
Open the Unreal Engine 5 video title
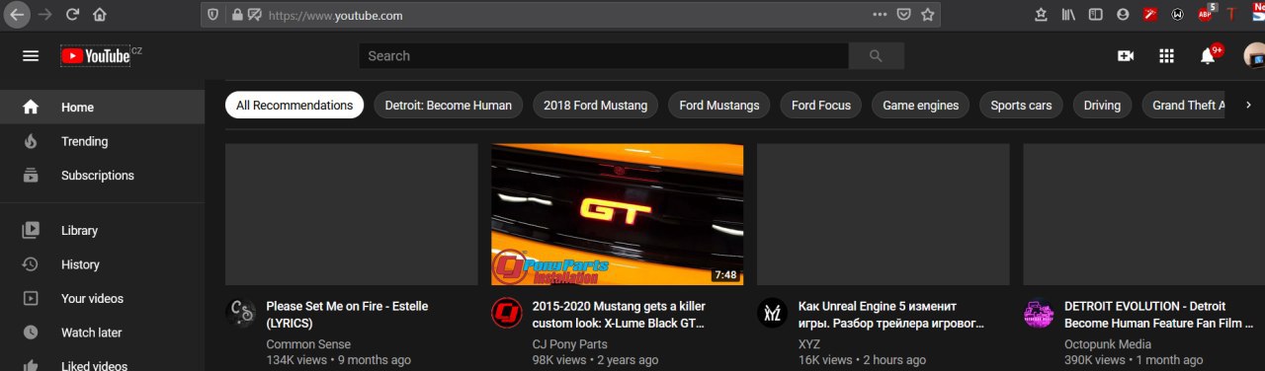(x=891, y=315)
